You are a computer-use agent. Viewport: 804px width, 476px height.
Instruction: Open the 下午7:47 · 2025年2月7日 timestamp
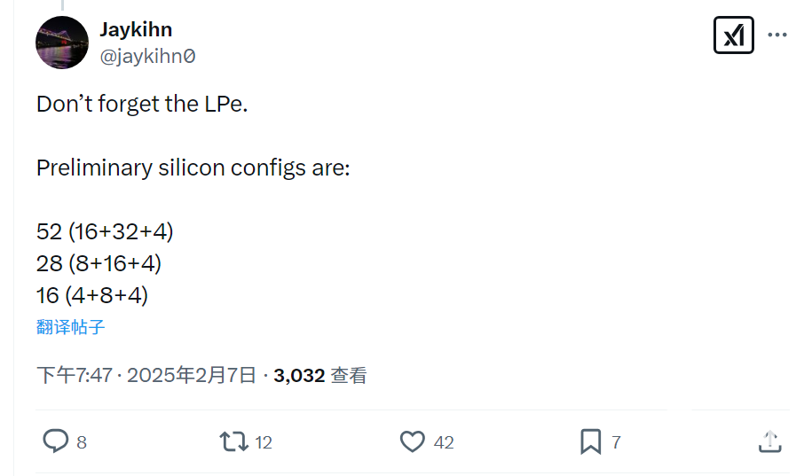146,375
